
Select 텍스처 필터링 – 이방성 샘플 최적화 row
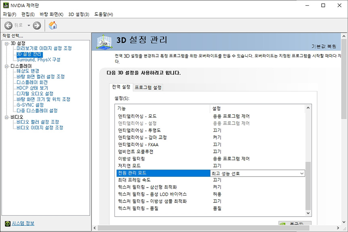[x=210, y=201]
